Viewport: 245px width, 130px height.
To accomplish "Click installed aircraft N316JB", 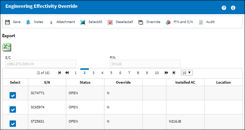I will 175,121.
